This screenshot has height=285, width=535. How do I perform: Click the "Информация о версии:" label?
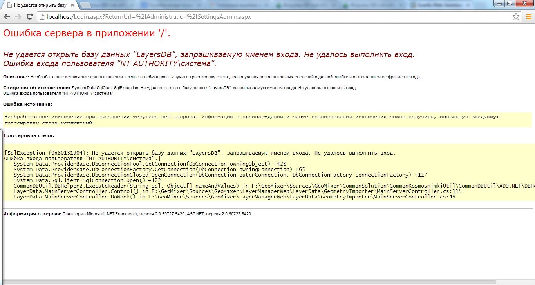point(32,214)
